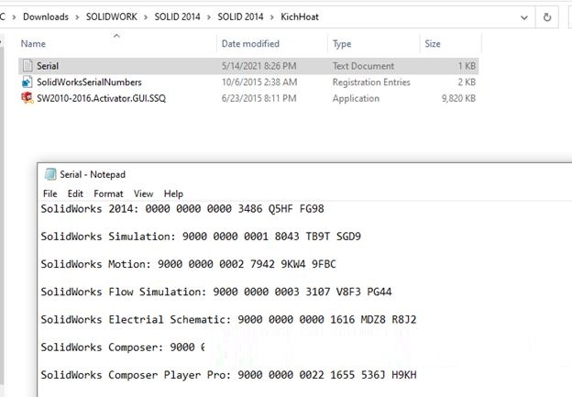
Task: Open the address bar history dropdown
Action: click(x=523, y=17)
